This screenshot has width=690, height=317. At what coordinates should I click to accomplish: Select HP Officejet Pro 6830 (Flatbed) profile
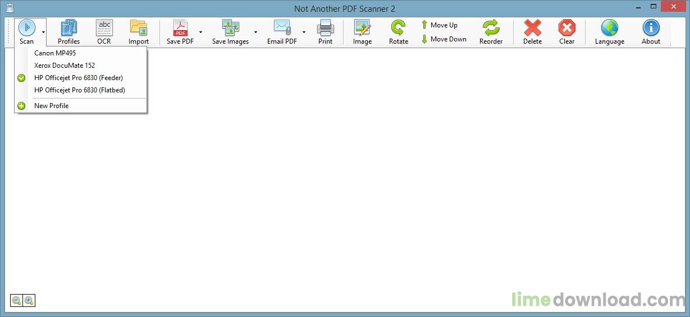81,90
